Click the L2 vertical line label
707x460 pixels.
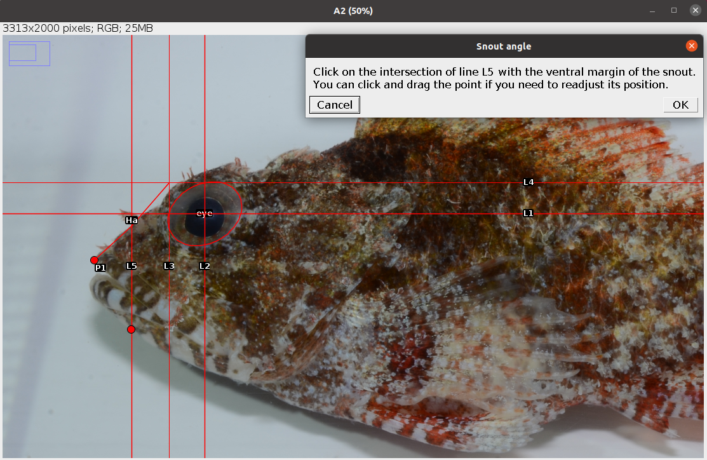(x=205, y=266)
